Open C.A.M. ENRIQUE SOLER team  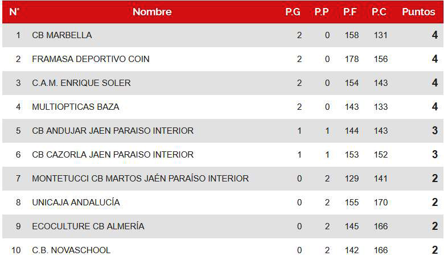81,83
